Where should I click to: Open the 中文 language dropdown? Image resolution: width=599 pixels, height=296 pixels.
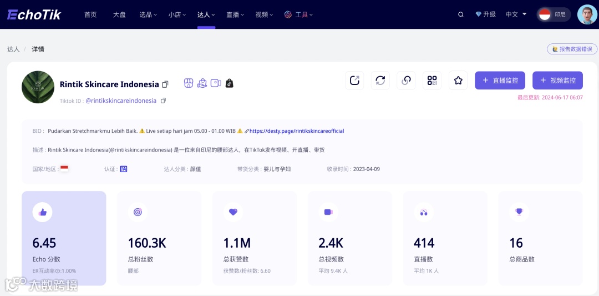tap(516, 14)
